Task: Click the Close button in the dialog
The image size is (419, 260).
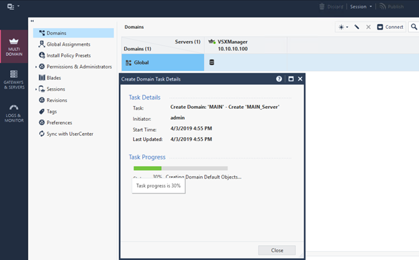Action: pyautogui.click(x=277, y=251)
